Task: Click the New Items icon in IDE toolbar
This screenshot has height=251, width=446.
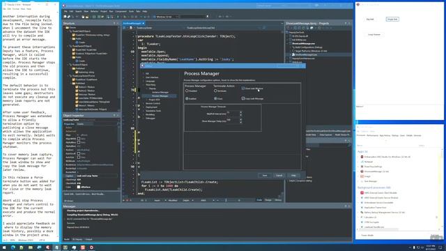Action: click(x=65, y=17)
